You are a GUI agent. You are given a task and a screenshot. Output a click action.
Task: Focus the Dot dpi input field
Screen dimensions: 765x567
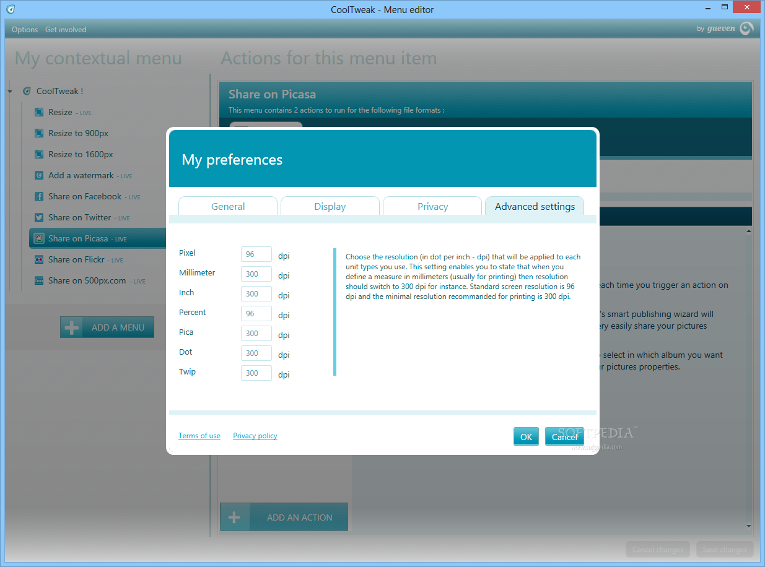tap(256, 353)
